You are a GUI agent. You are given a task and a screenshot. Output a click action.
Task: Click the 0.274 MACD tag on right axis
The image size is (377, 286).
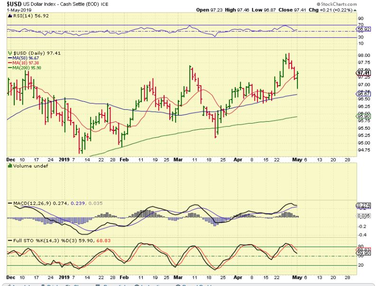[364, 206]
